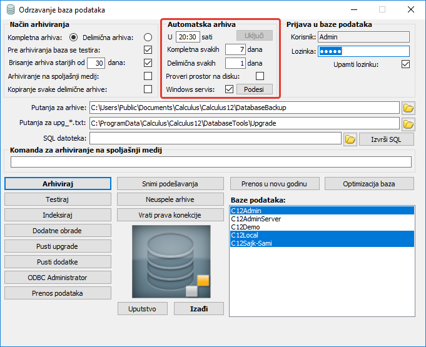Click the database icon in title bar
The image size is (426, 347).
click(x=11, y=10)
